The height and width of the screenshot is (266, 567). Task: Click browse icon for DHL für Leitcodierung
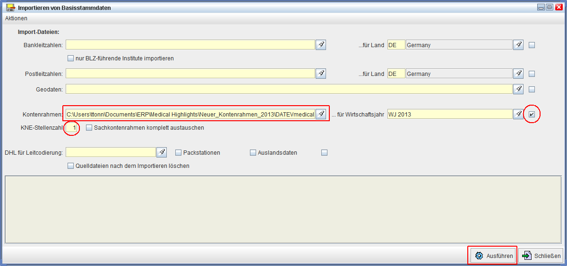click(x=162, y=152)
